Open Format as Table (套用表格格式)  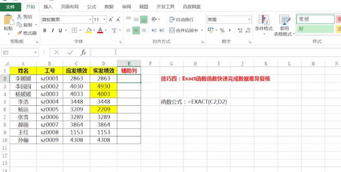point(284,25)
